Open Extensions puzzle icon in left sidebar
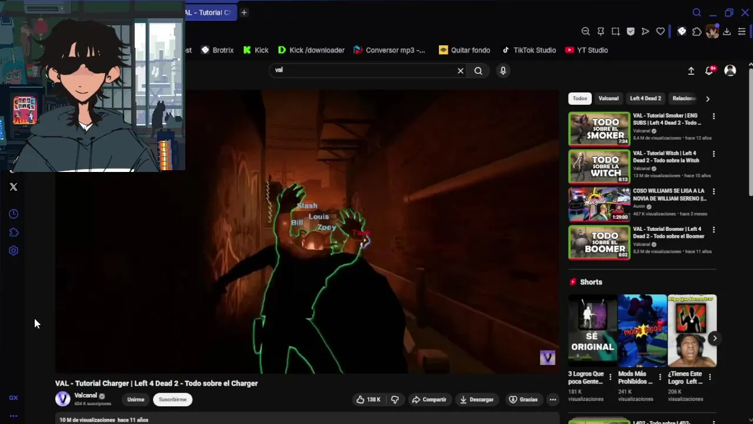 [14, 232]
